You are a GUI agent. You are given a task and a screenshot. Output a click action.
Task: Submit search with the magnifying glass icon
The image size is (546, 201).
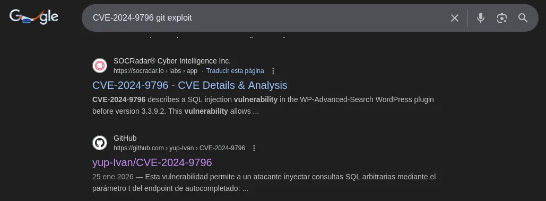point(523,18)
